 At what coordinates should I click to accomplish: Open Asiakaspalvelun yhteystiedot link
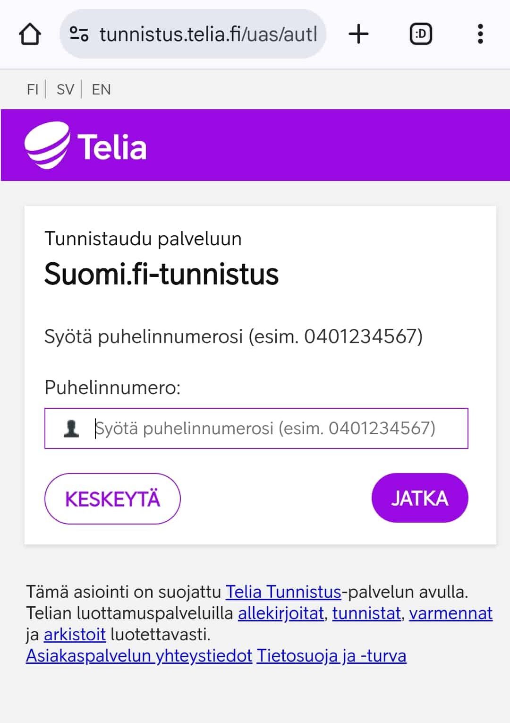139,656
